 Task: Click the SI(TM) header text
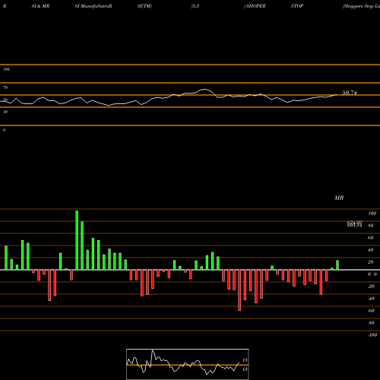pos(144,6)
